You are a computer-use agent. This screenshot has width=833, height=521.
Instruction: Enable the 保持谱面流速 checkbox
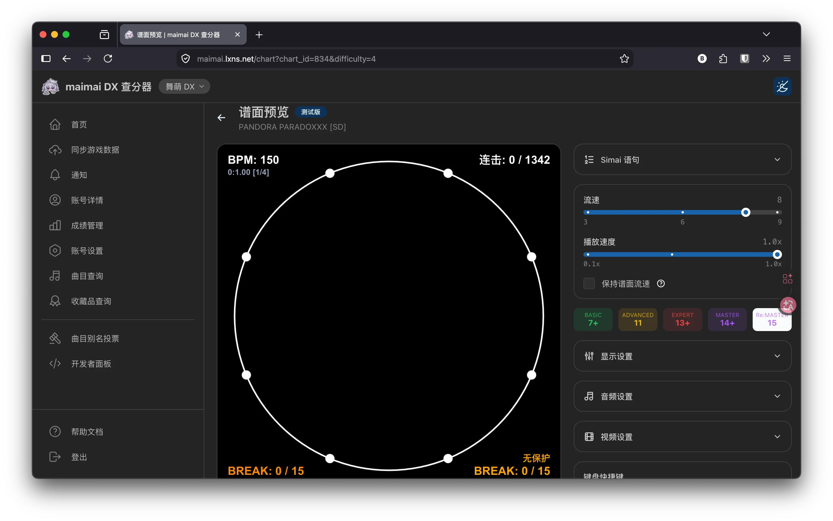(x=589, y=283)
